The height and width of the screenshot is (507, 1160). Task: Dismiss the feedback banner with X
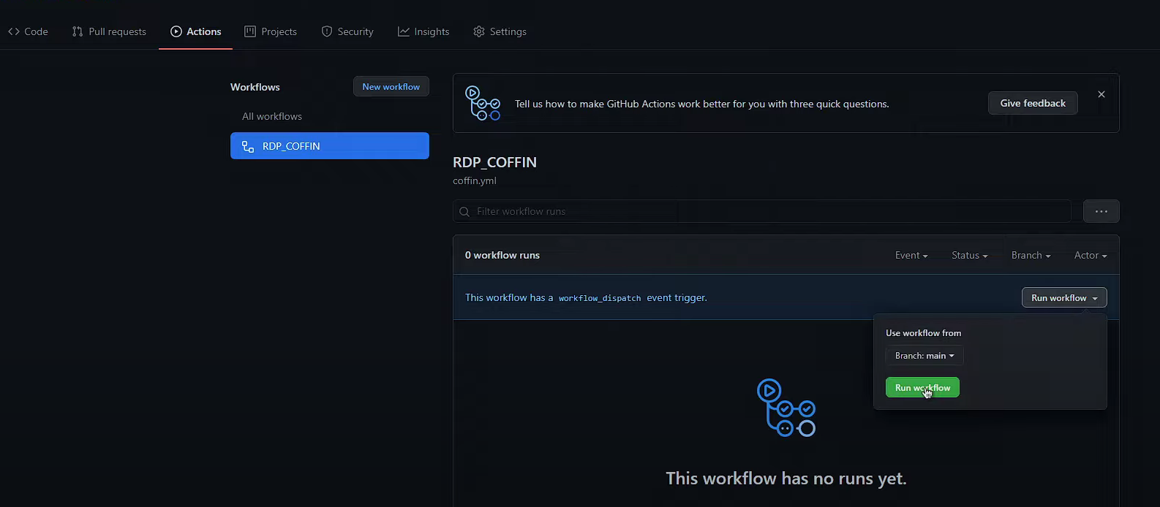pyautogui.click(x=1101, y=94)
